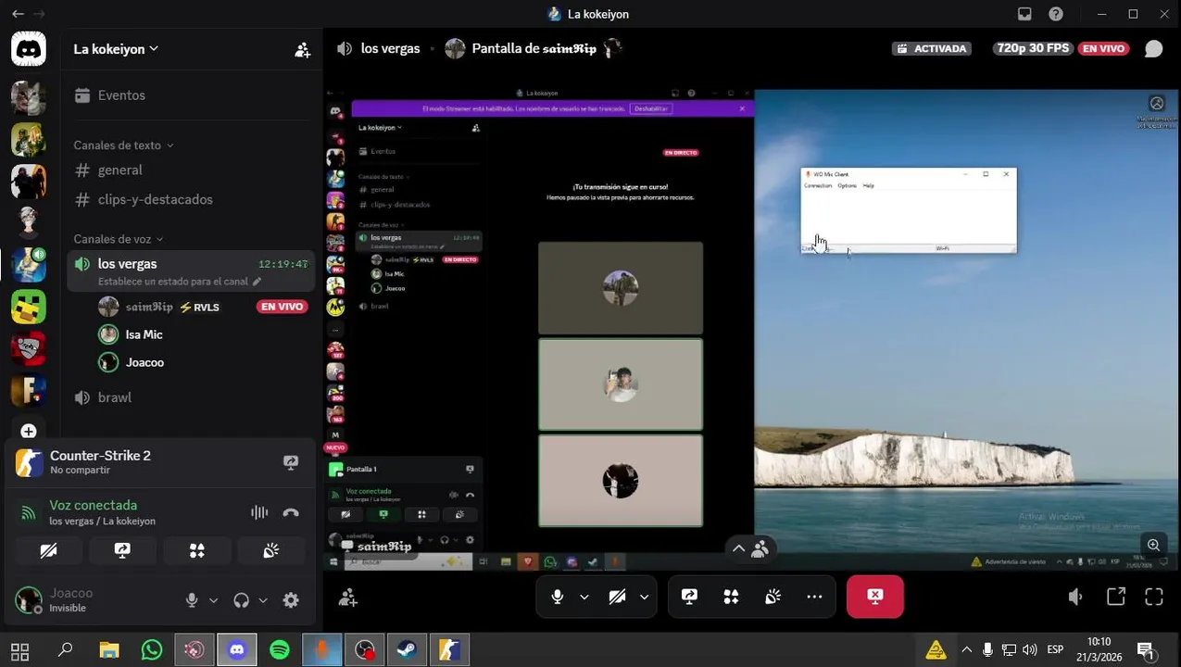The image size is (1181, 667).
Task: Click the ACTIVADA badge in stream header
Action: pyautogui.click(x=932, y=48)
